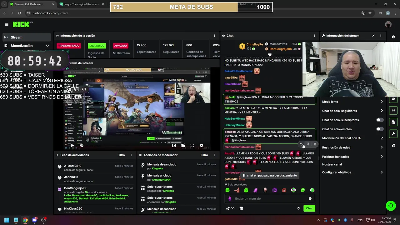Open three-dot menu of Chat panel

[x=314, y=36]
